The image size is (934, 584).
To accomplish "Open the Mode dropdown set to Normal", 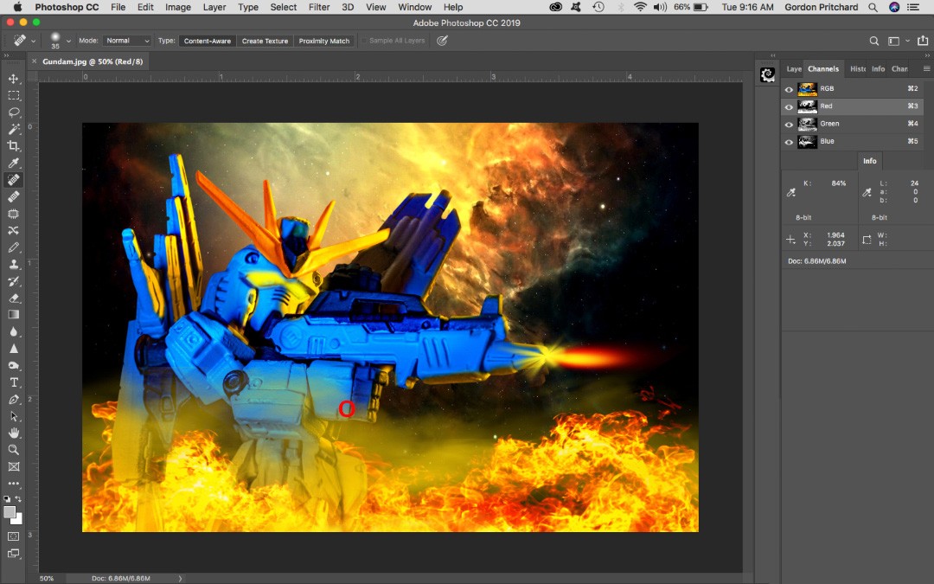I will [x=127, y=41].
